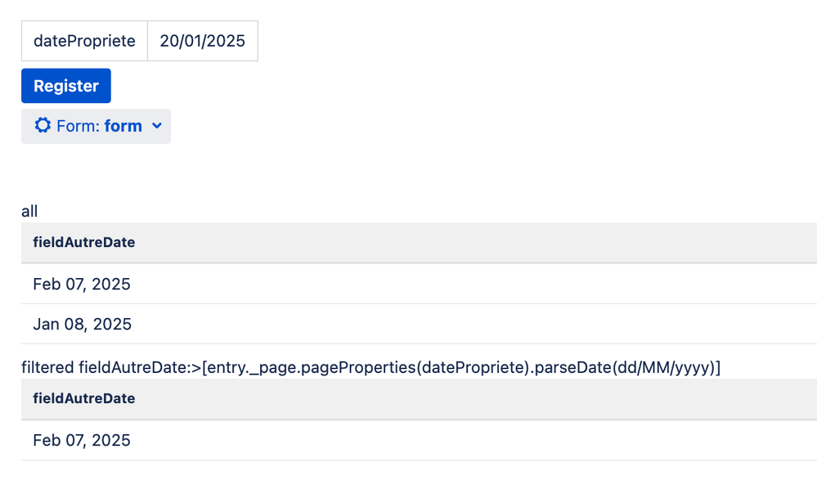Viewport: 817px width, 480px height.
Task: Click the grey Form macro placeholder
Action: click(96, 126)
